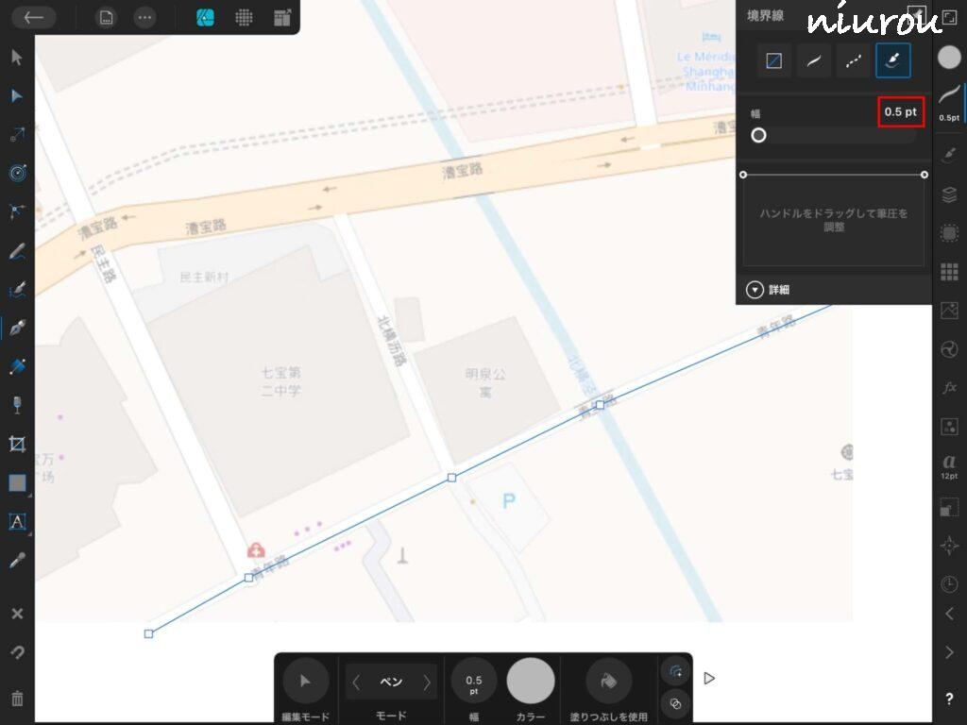Switch to next mode after ペン
Screen dimensions: 967x725
(x=427, y=682)
